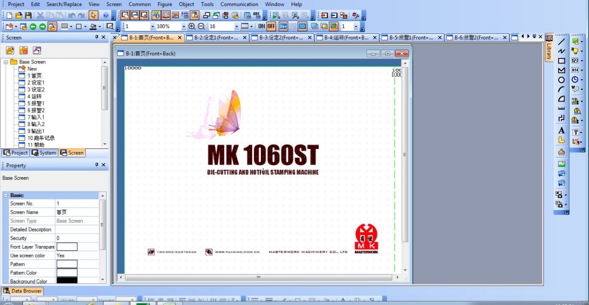Image resolution: width=589 pixels, height=305 pixels.
Task: Click the editor horizontal scrollbar
Action: [x=259, y=277]
